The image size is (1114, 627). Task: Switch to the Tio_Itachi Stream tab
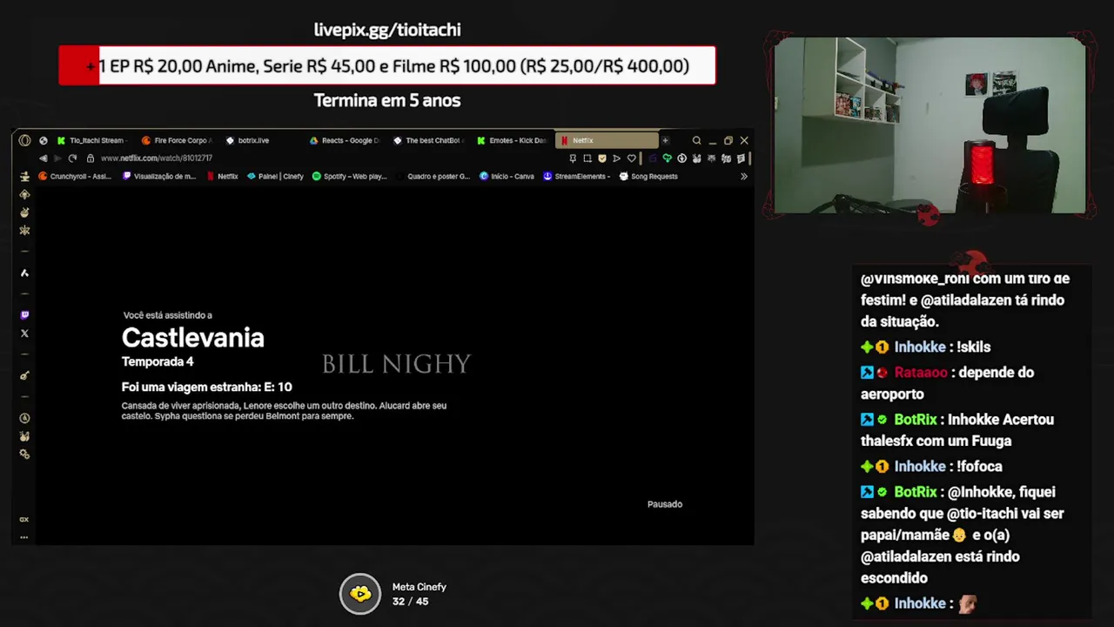coord(93,140)
